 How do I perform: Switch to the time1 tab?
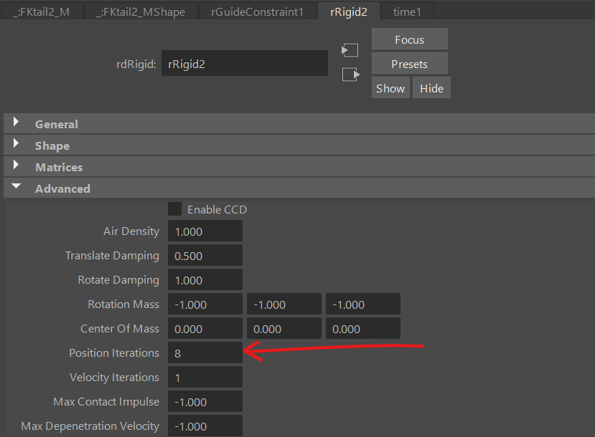[407, 11]
